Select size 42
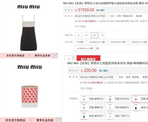 [103, 35]
